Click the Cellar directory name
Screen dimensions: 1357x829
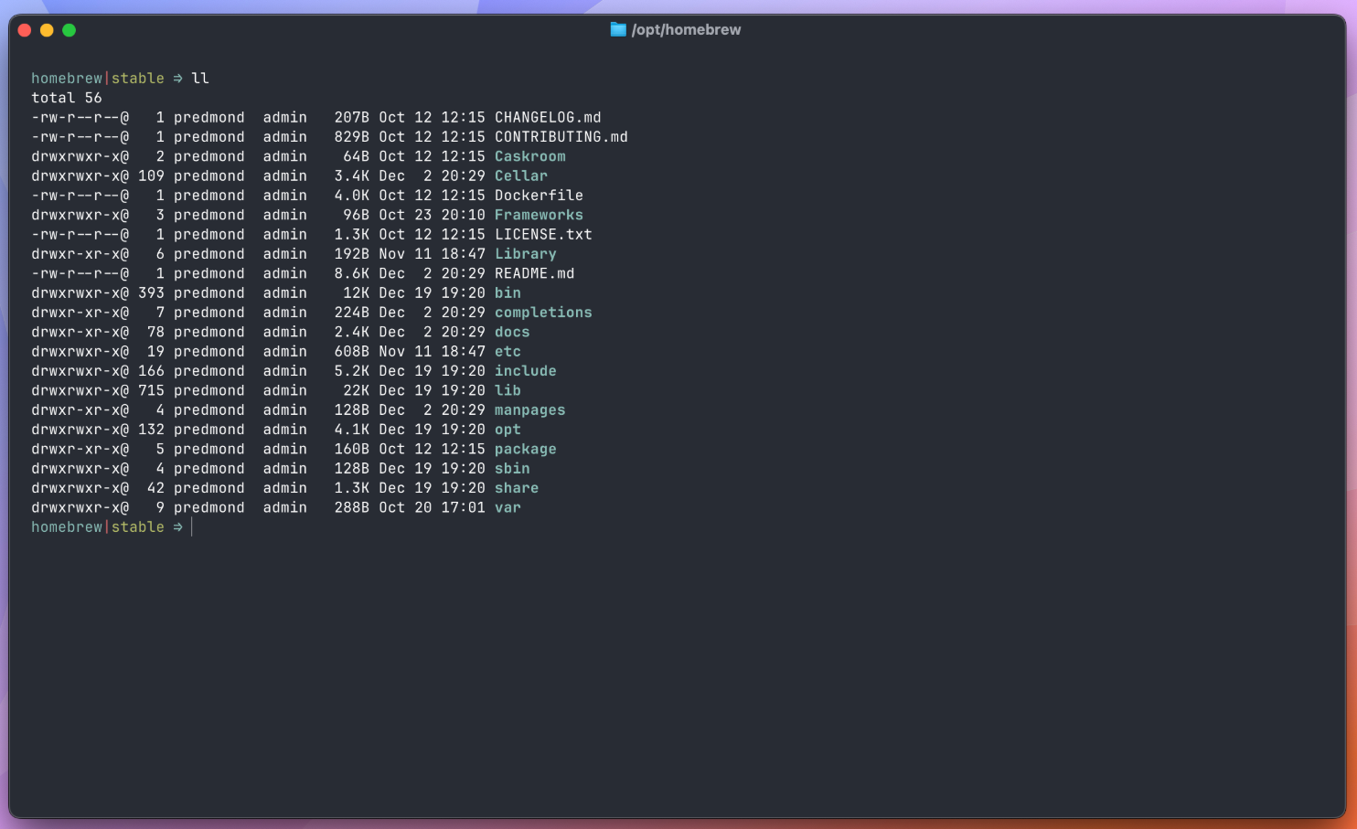coord(520,176)
